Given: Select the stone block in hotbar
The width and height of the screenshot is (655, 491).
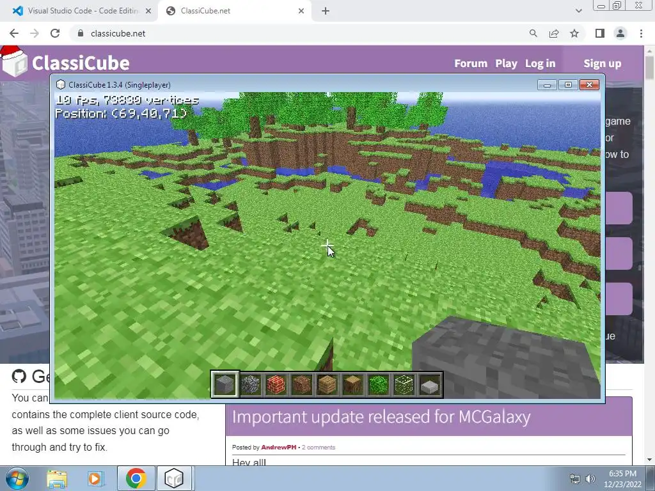Looking at the screenshot, I should pyautogui.click(x=225, y=384).
